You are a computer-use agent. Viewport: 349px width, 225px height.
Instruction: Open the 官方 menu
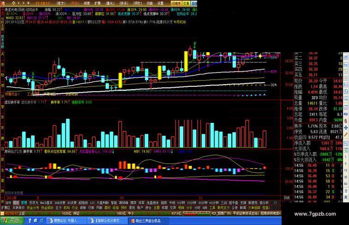coord(61,3)
